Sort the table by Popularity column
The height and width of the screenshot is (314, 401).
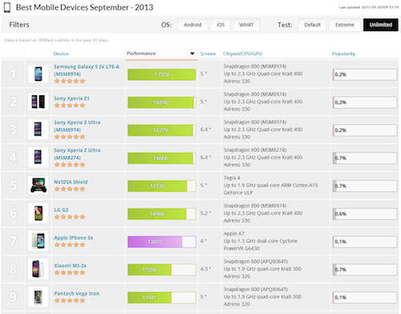[x=343, y=54]
